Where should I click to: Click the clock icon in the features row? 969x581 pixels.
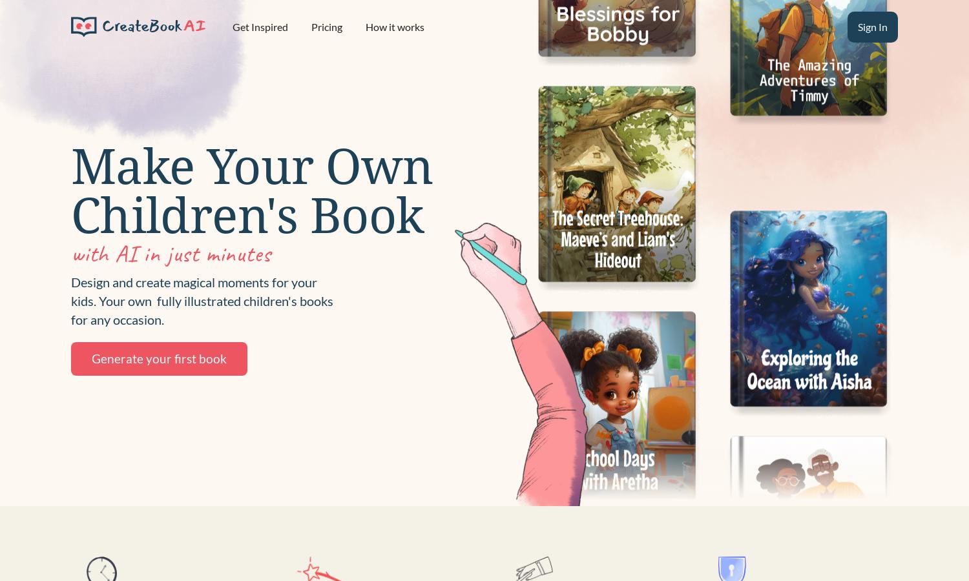102,569
